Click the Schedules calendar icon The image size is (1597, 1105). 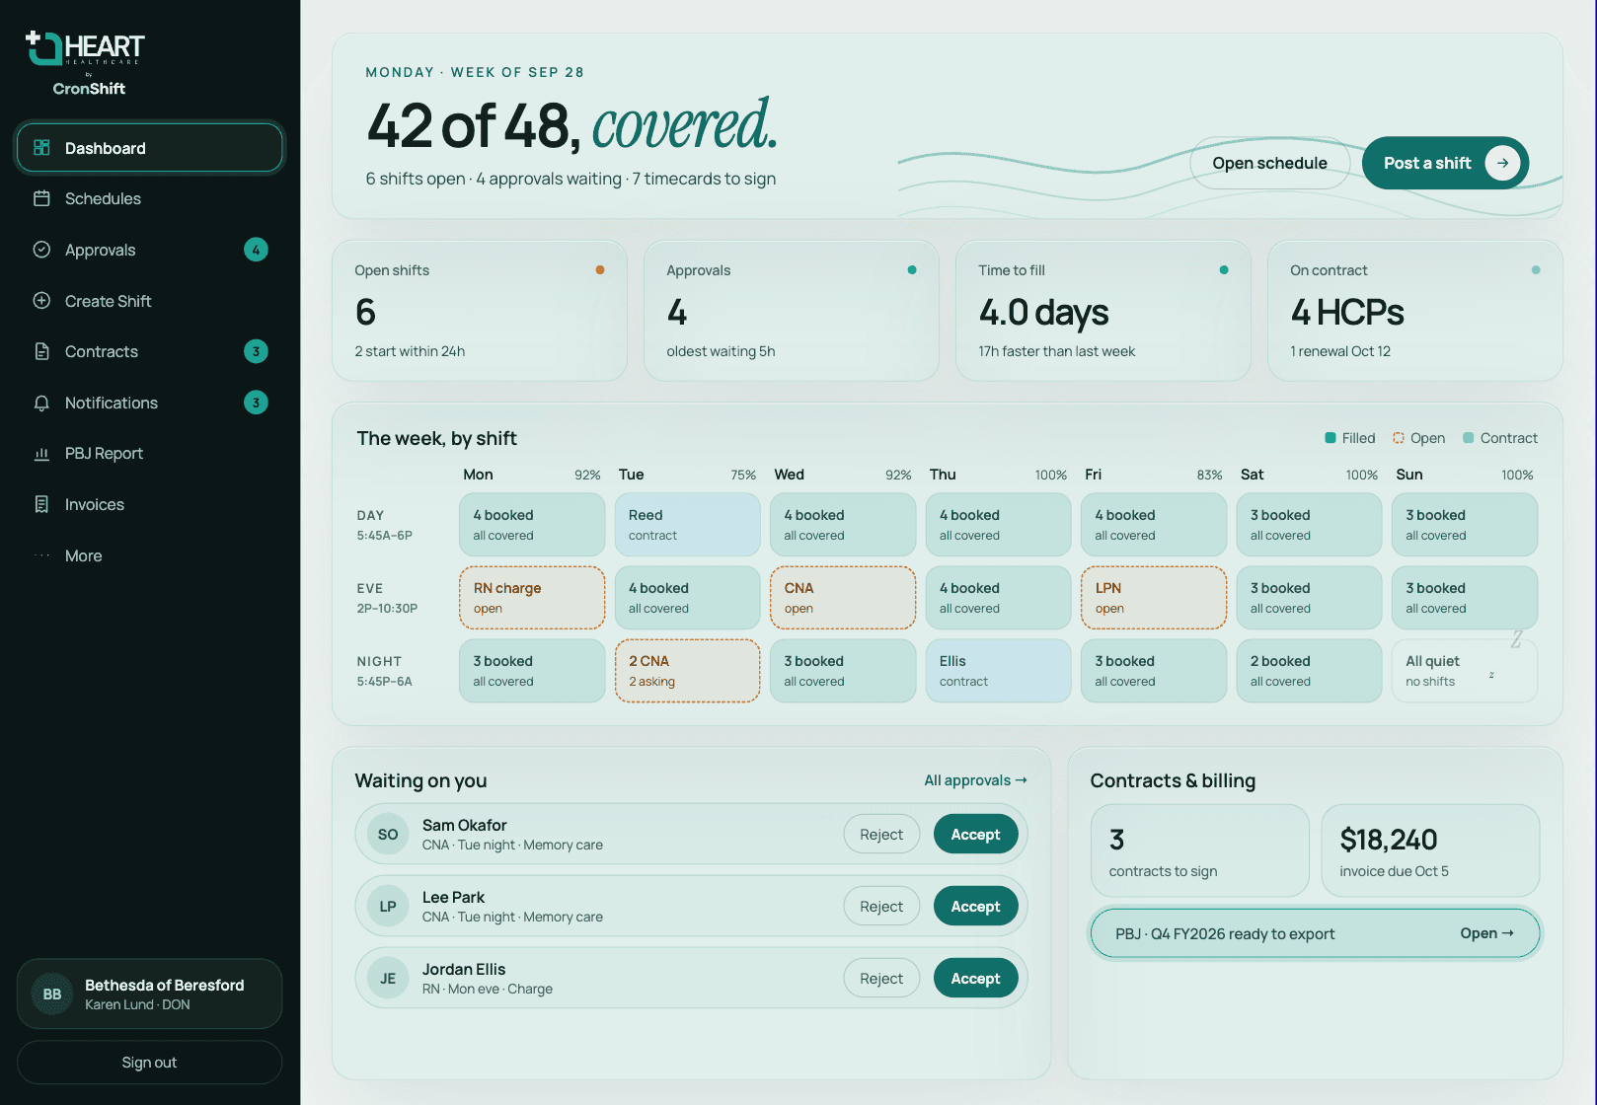pos(41,198)
